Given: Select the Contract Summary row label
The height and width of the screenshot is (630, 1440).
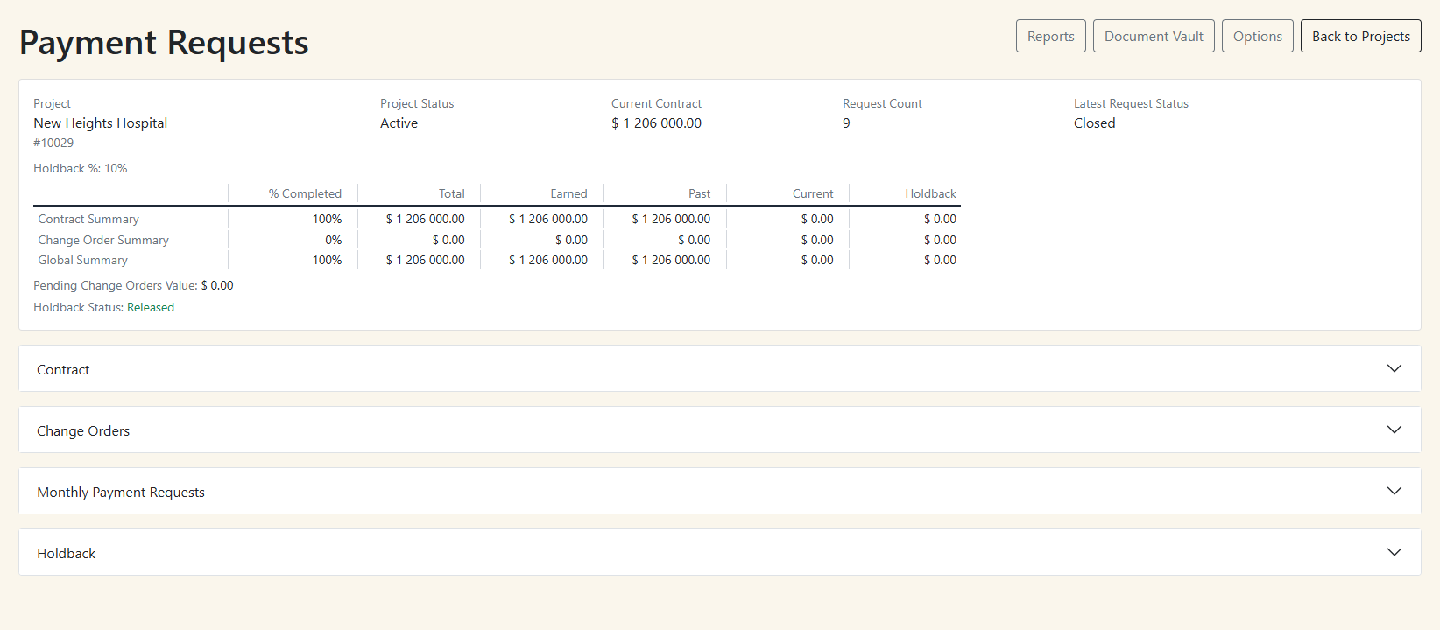Looking at the screenshot, I should pos(88,219).
